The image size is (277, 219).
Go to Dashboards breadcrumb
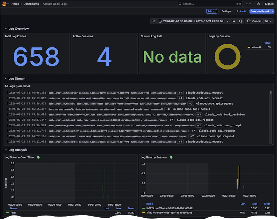(31, 4)
